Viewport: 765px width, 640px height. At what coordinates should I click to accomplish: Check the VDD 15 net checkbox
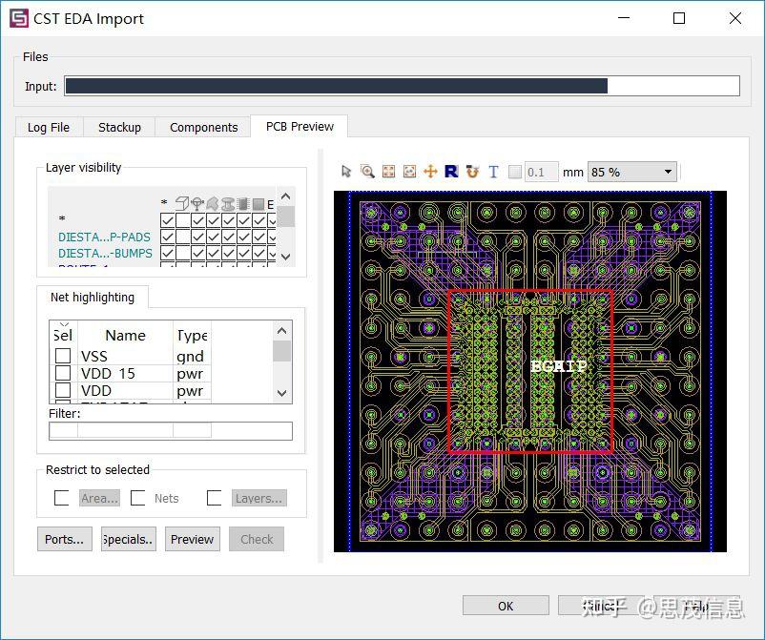pyautogui.click(x=63, y=373)
